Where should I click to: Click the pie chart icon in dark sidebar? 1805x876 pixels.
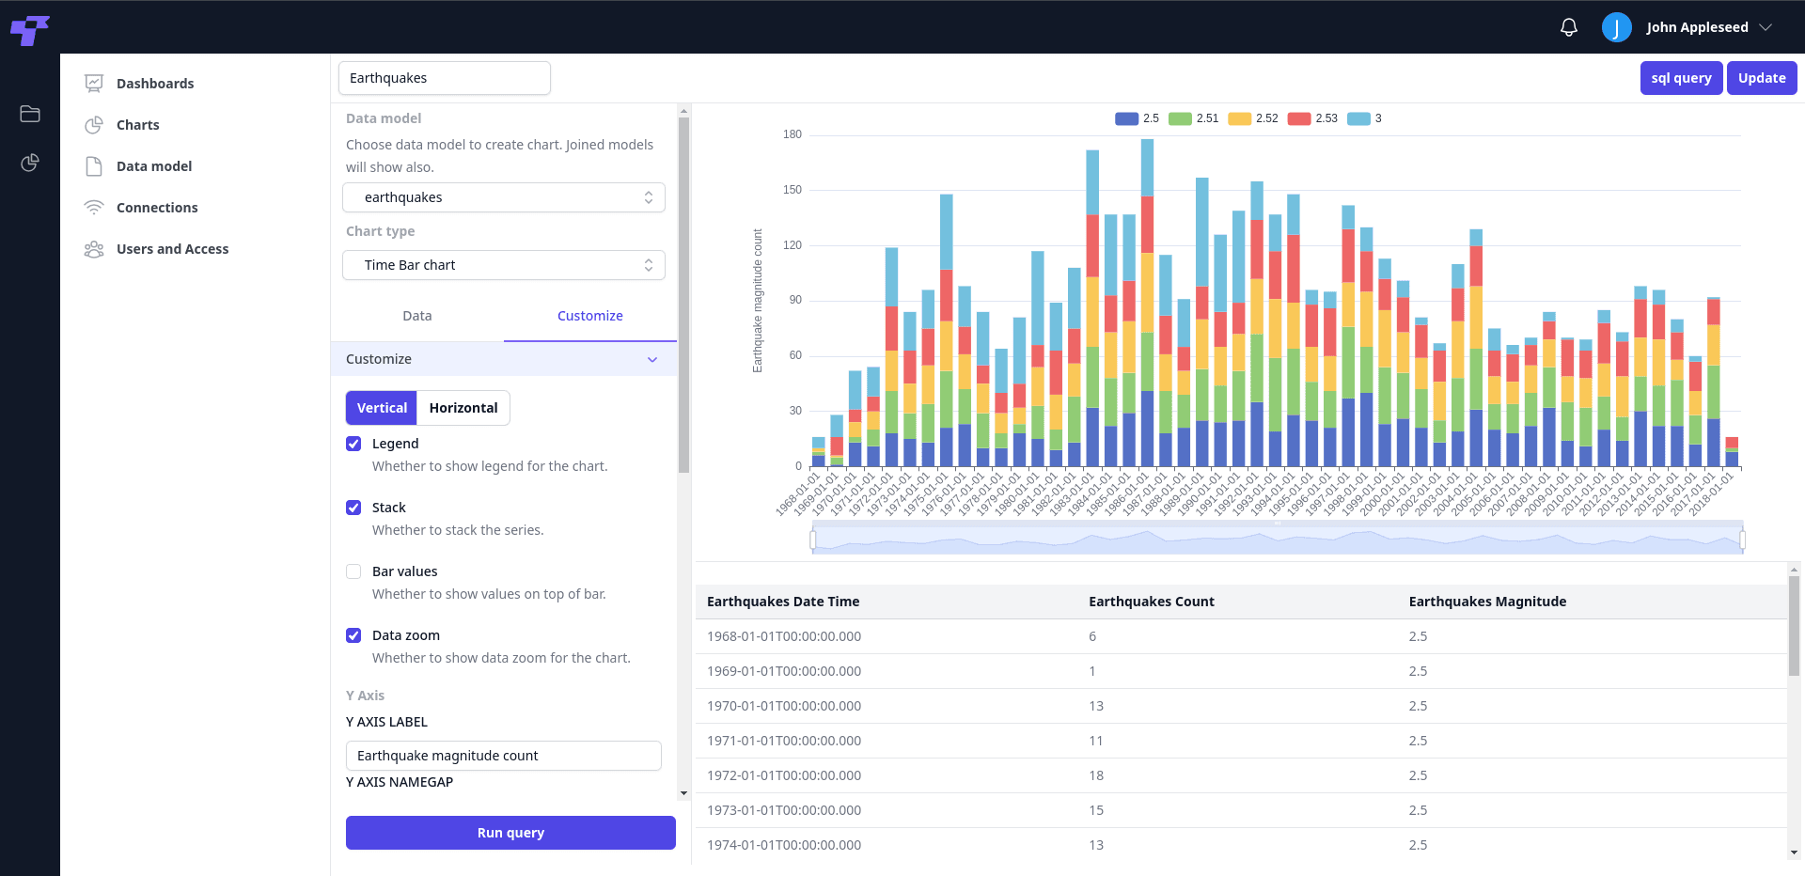30,163
